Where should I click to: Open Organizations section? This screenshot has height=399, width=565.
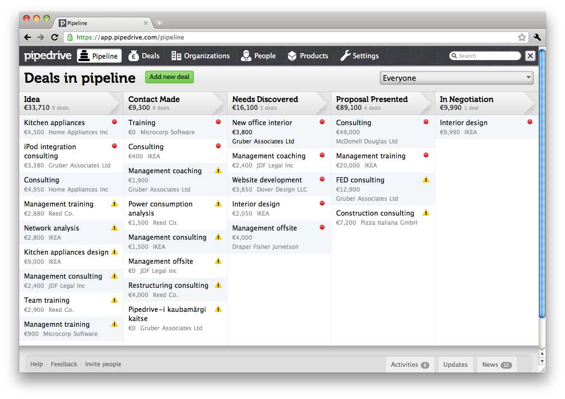201,56
